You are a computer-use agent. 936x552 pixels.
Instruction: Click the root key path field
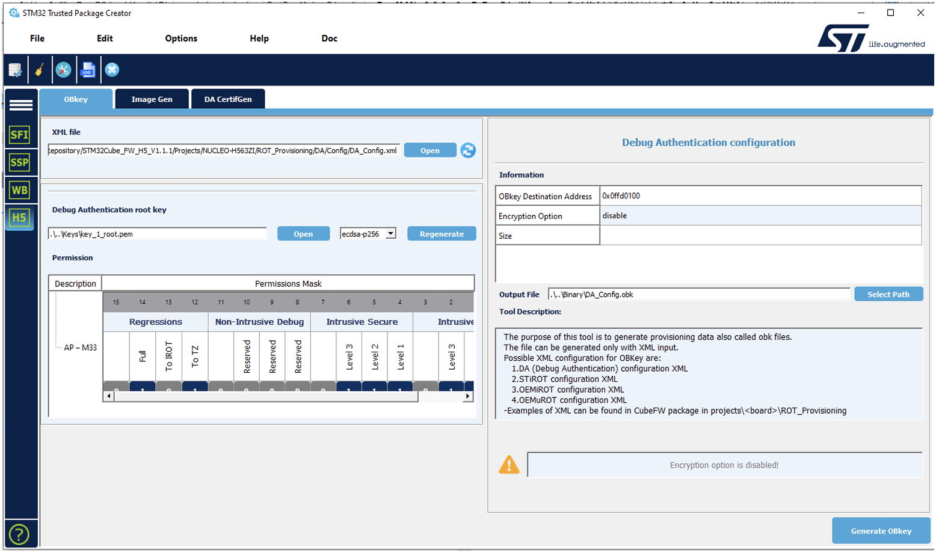[158, 234]
